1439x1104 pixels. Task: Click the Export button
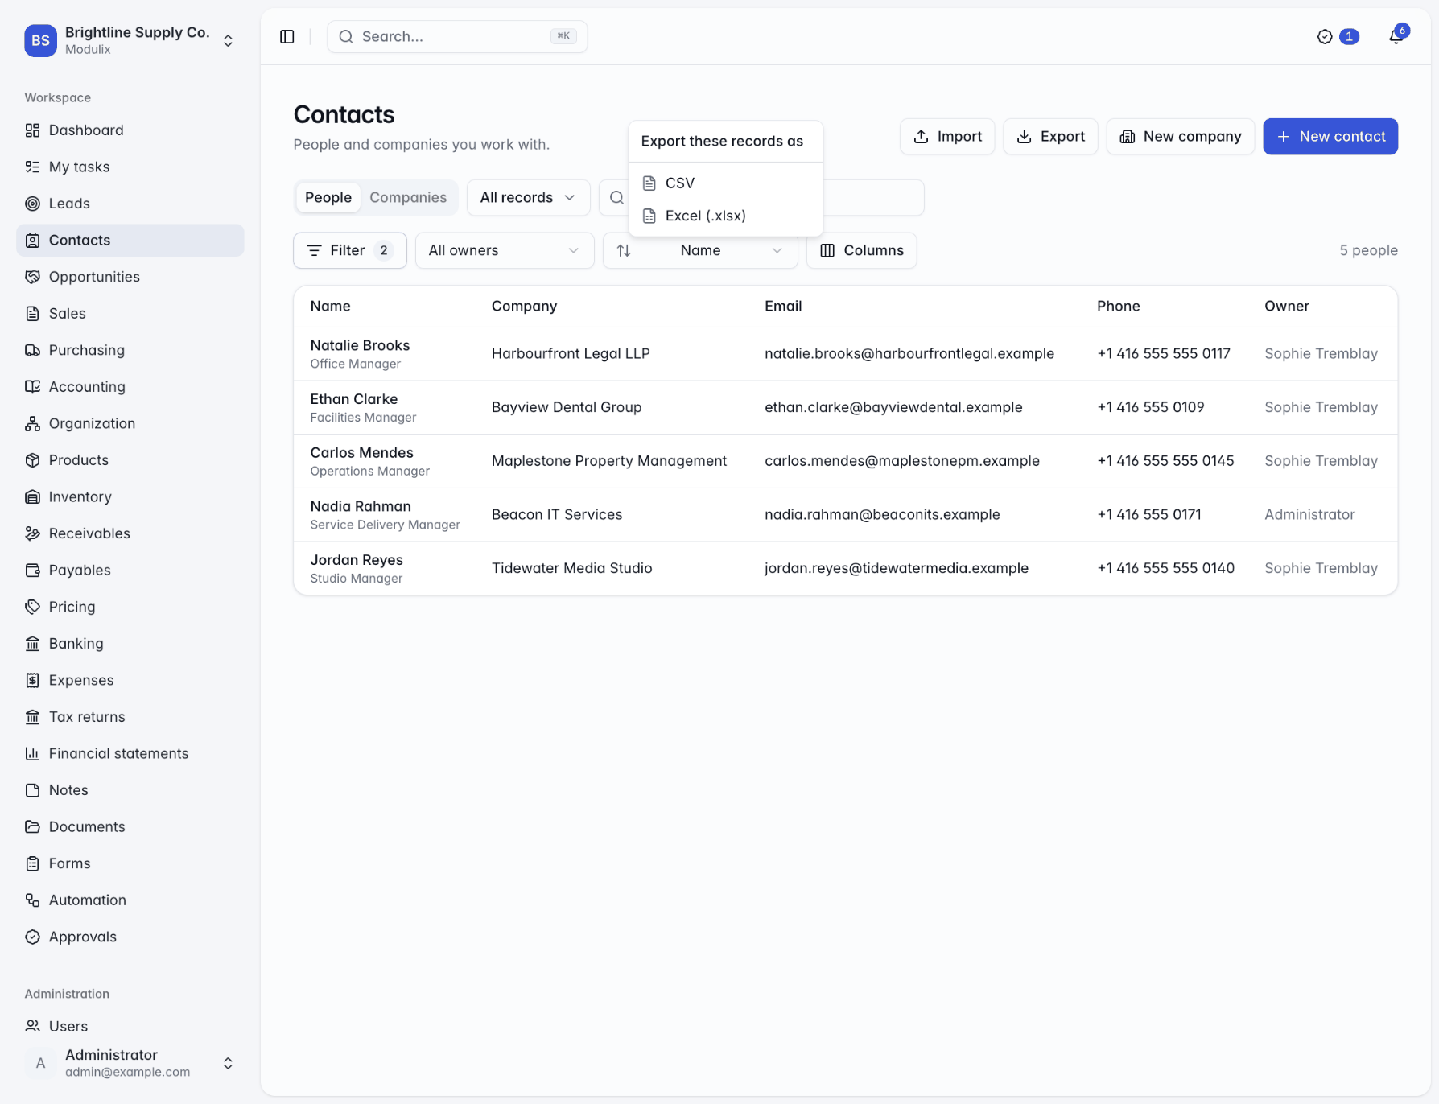click(1050, 136)
